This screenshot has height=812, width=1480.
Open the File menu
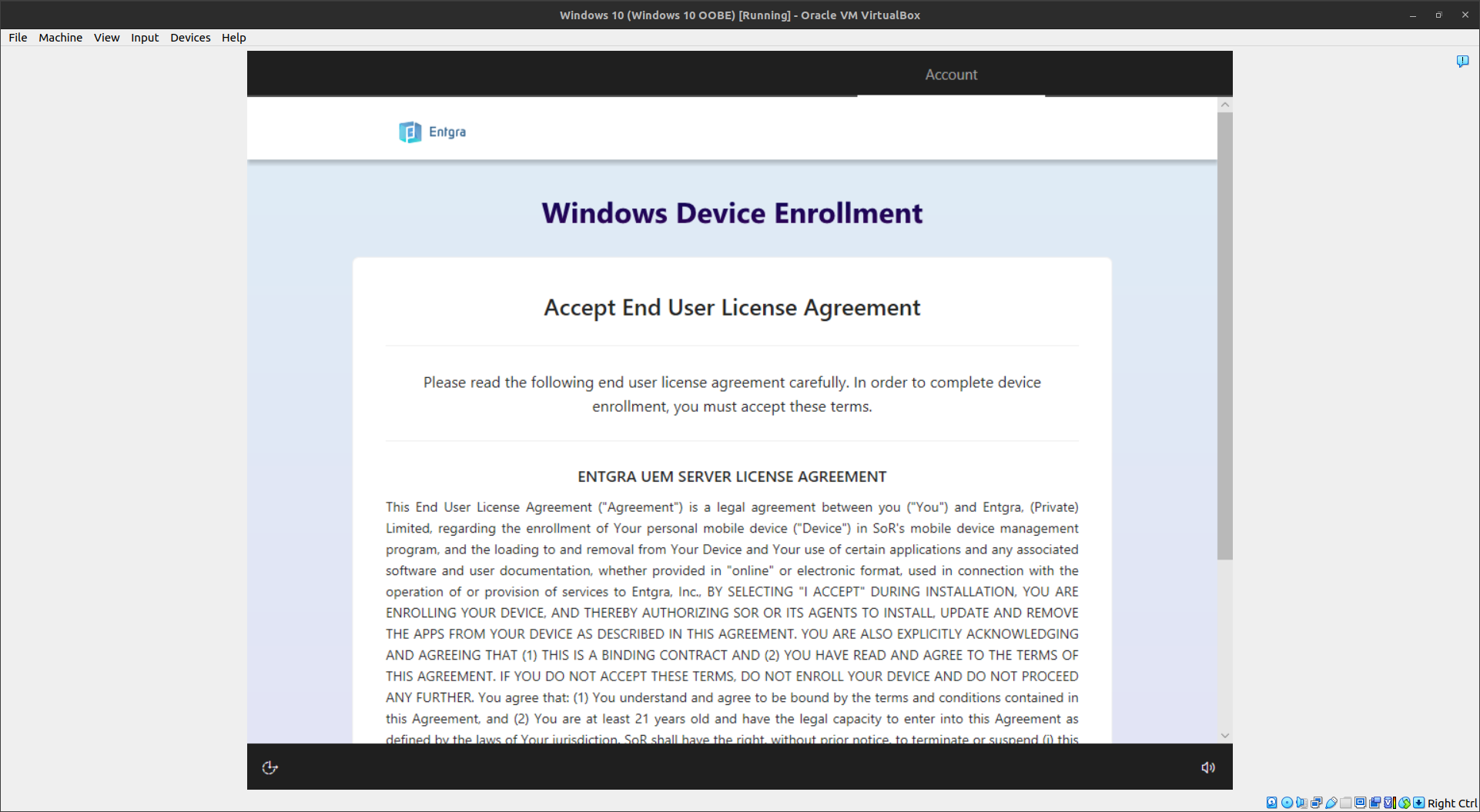(x=18, y=37)
